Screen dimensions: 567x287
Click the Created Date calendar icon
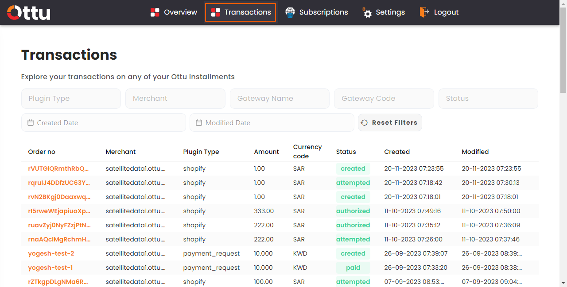pyautogui.click(x=31, y=122)
